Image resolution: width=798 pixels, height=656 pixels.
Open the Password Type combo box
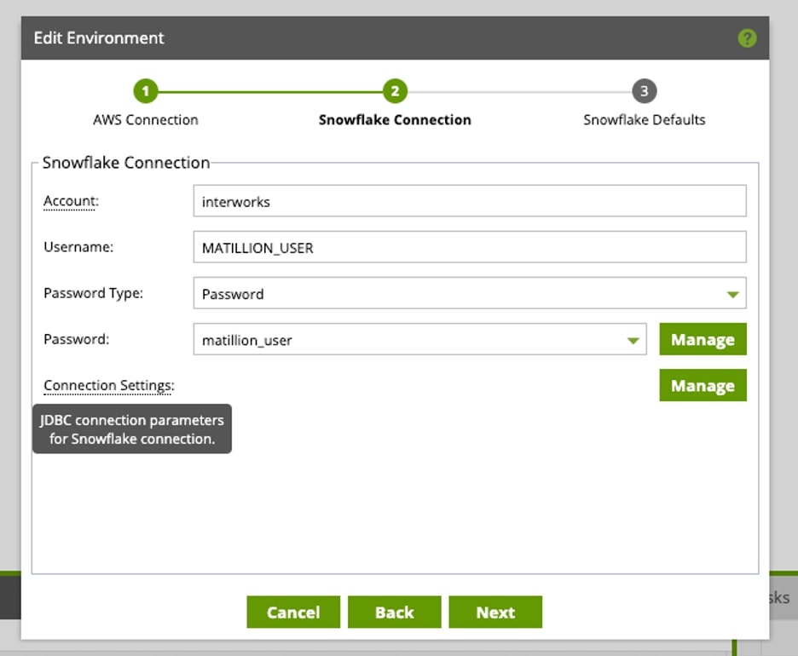[x=470, y=293]
